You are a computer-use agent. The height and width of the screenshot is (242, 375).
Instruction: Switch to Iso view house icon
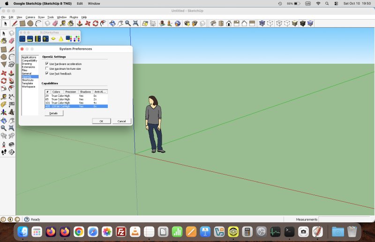pos(213,23)
